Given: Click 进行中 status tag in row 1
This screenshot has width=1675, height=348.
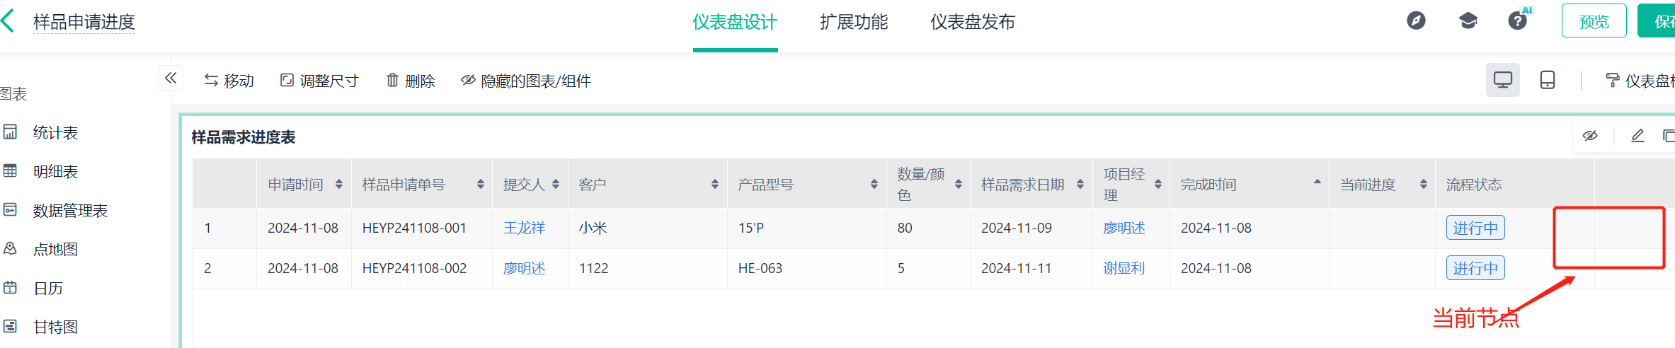Looking at the screenshot, I should tap(1475, 228).
